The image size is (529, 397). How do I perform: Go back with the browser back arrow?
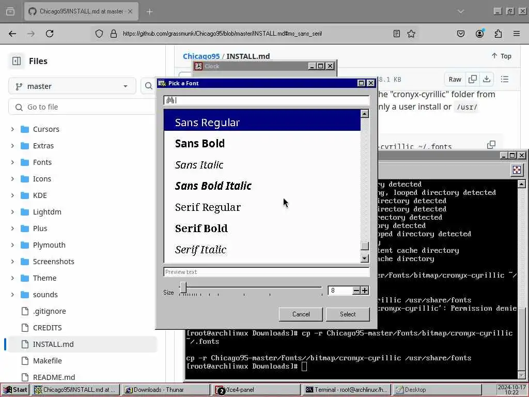pyautogui.click(x=12, y=34)
